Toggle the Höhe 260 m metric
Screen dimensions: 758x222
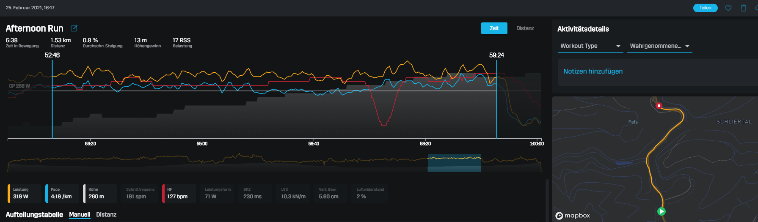pos(99,193)
